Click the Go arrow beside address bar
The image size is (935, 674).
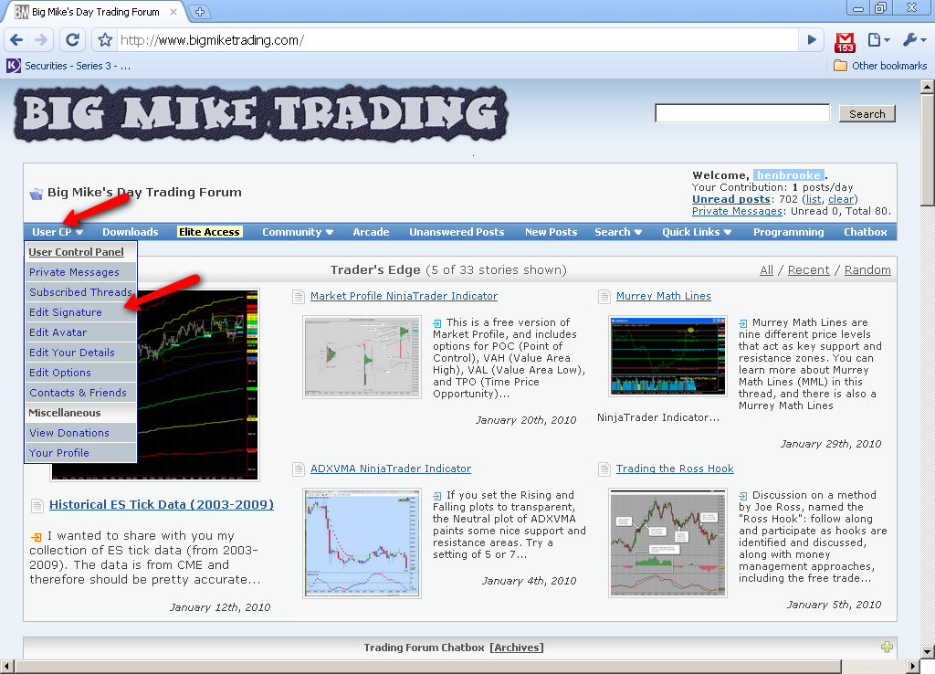(812, 40)
